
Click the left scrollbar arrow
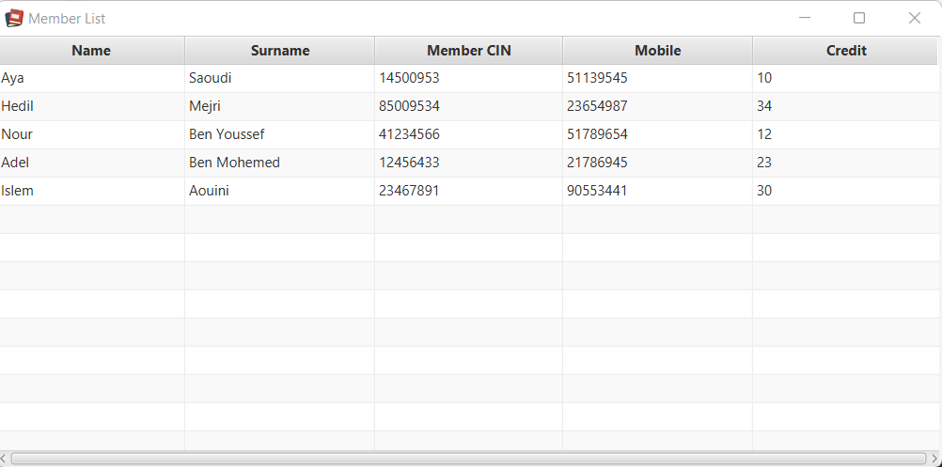(4, 459)
